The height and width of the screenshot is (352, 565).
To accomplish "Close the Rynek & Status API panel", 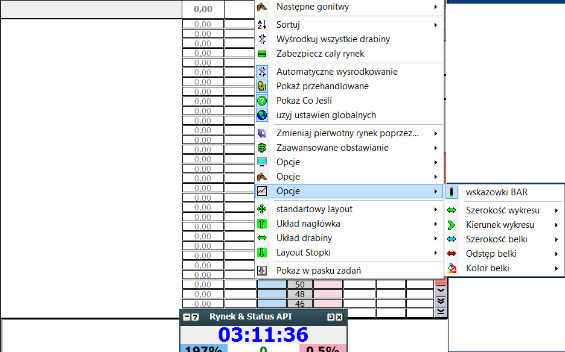I will pyautogui.click(x=339, y=317).
